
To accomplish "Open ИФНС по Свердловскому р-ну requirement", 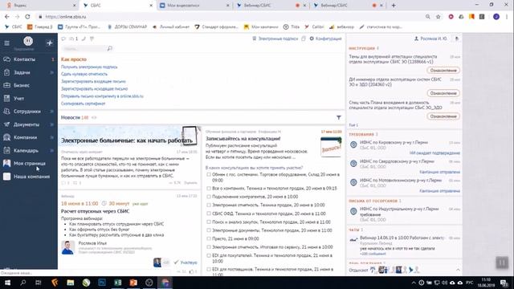I will point(397,161).
